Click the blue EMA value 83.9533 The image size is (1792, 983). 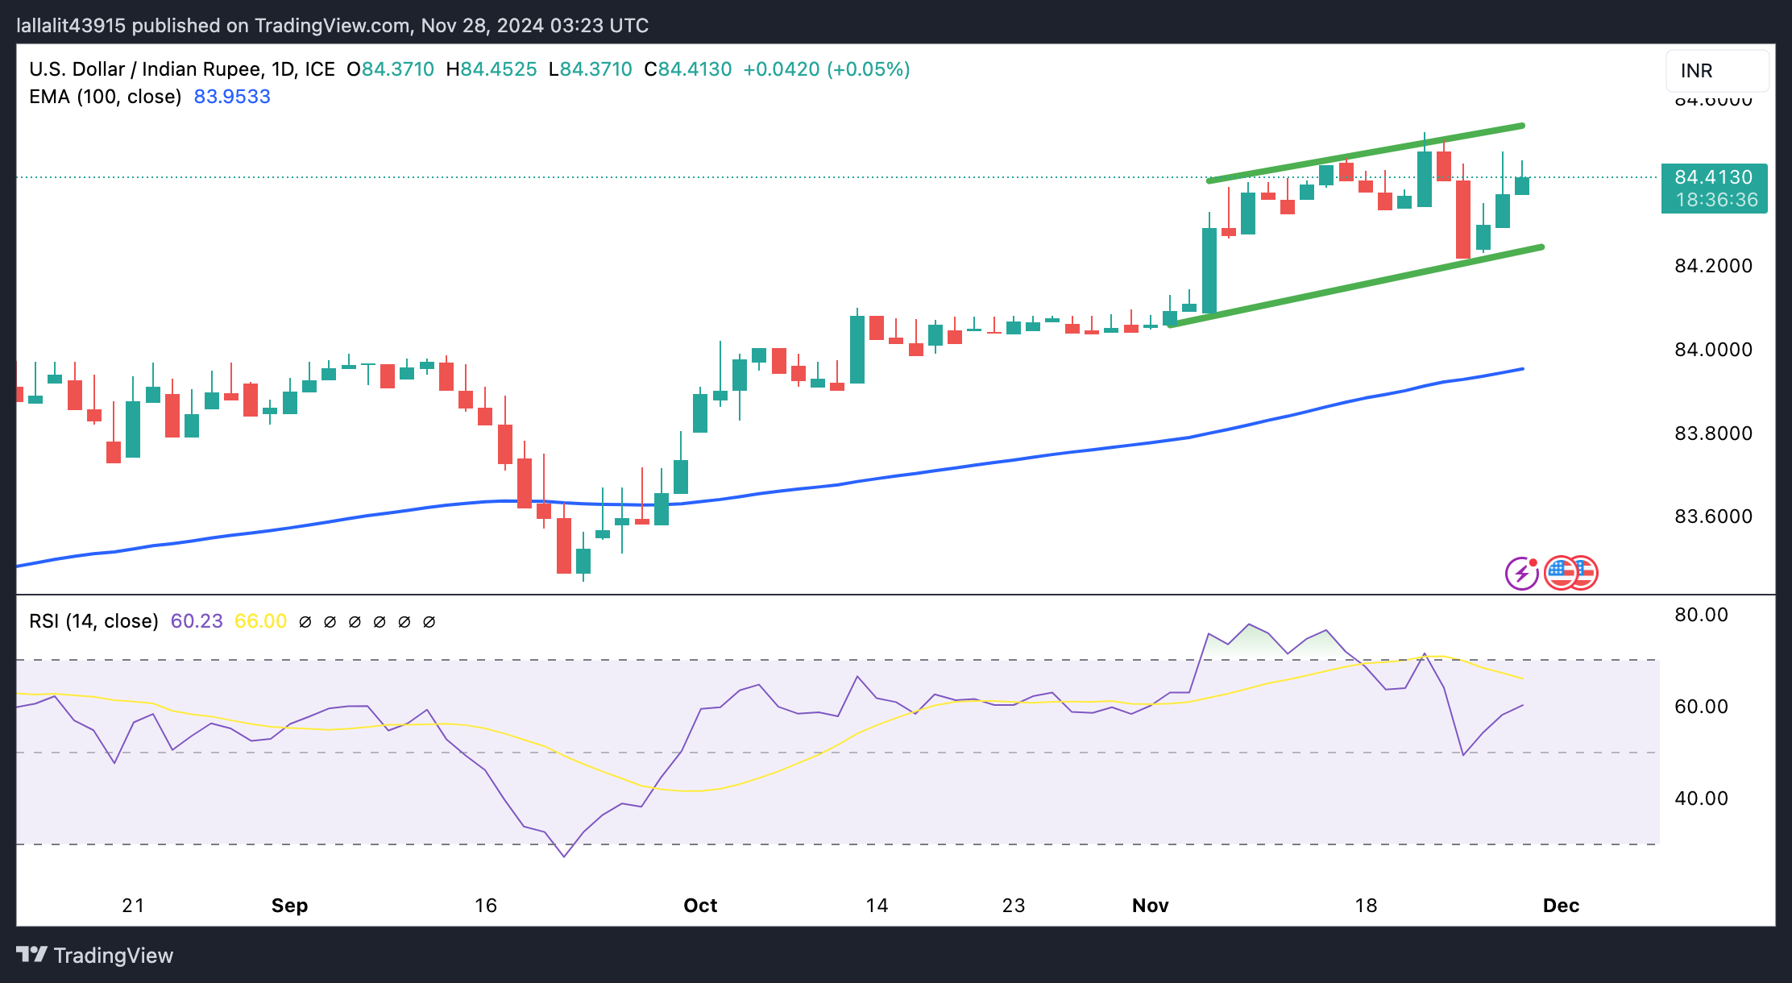click(232, 97)
